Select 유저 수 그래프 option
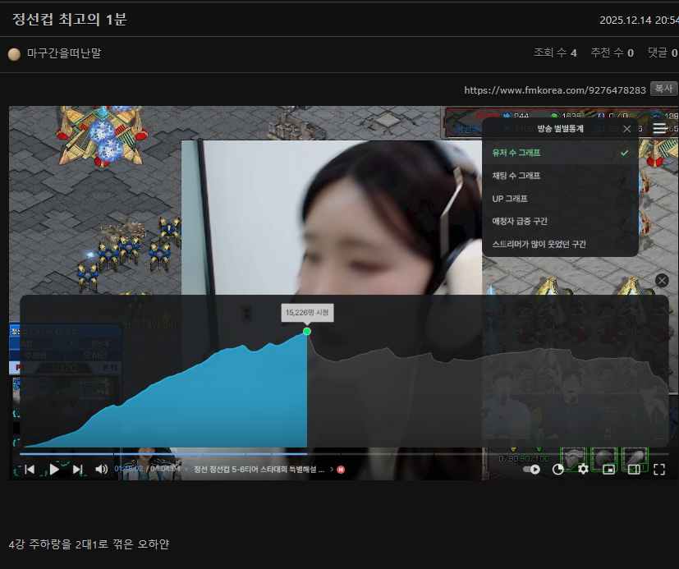Screen dimensions: 679x569 pyautogui.click(x=516, y=153)
